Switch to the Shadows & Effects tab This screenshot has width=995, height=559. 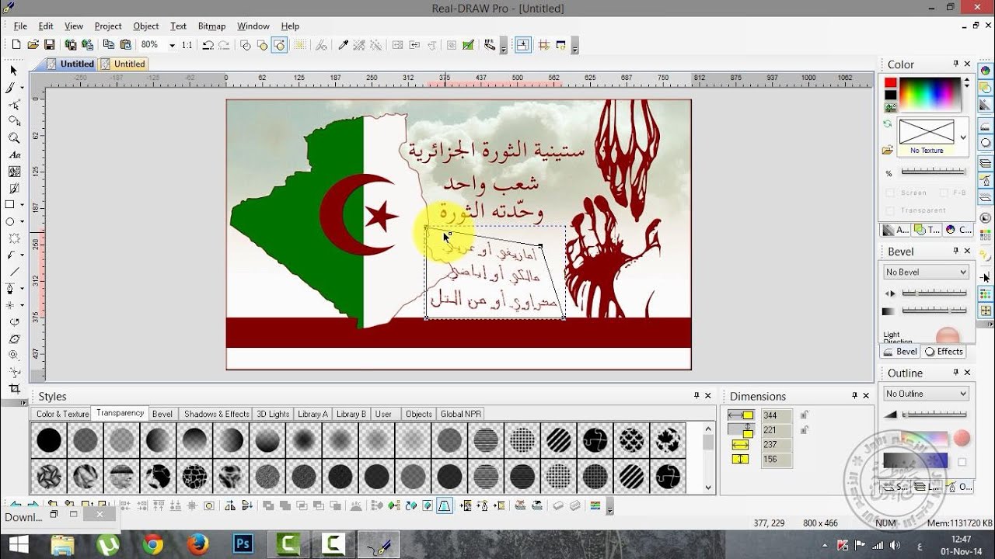[x=216, y=414]
